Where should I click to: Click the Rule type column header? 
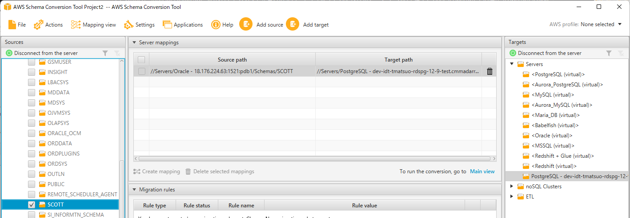click(155, 206)
